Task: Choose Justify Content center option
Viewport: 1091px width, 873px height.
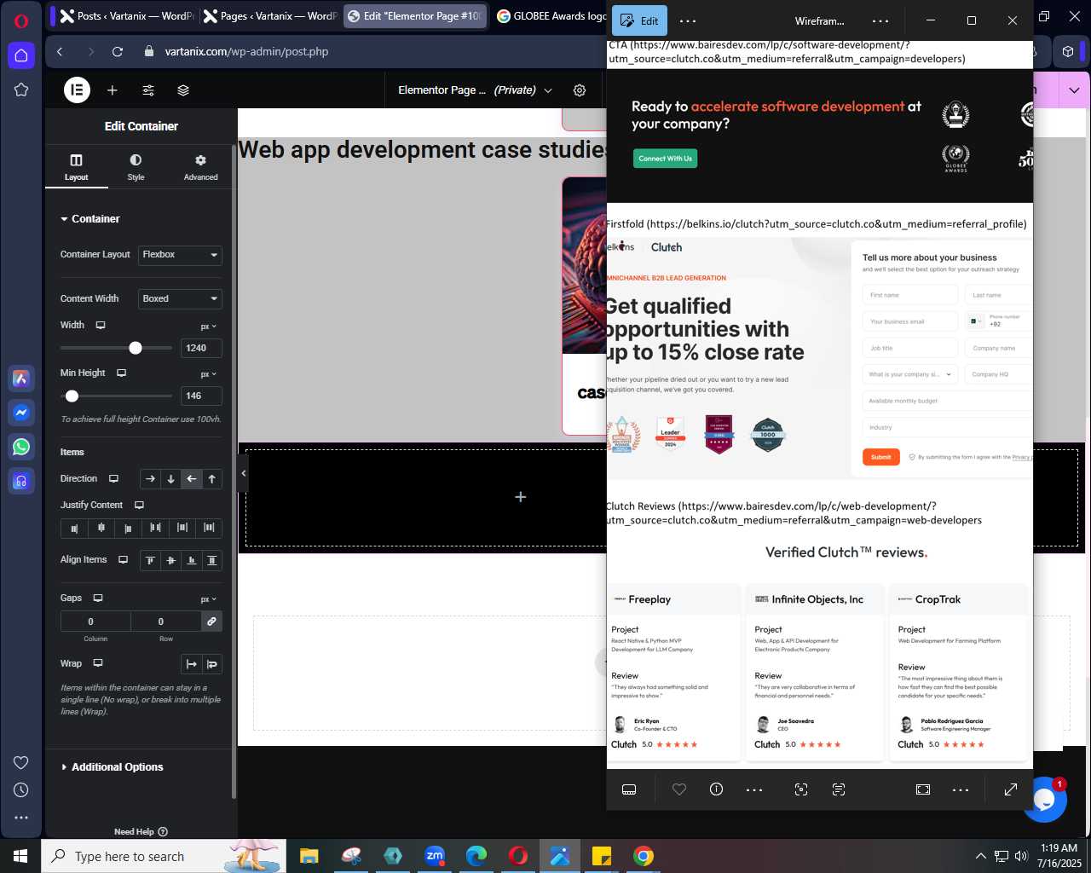Action: pos(101,529)
